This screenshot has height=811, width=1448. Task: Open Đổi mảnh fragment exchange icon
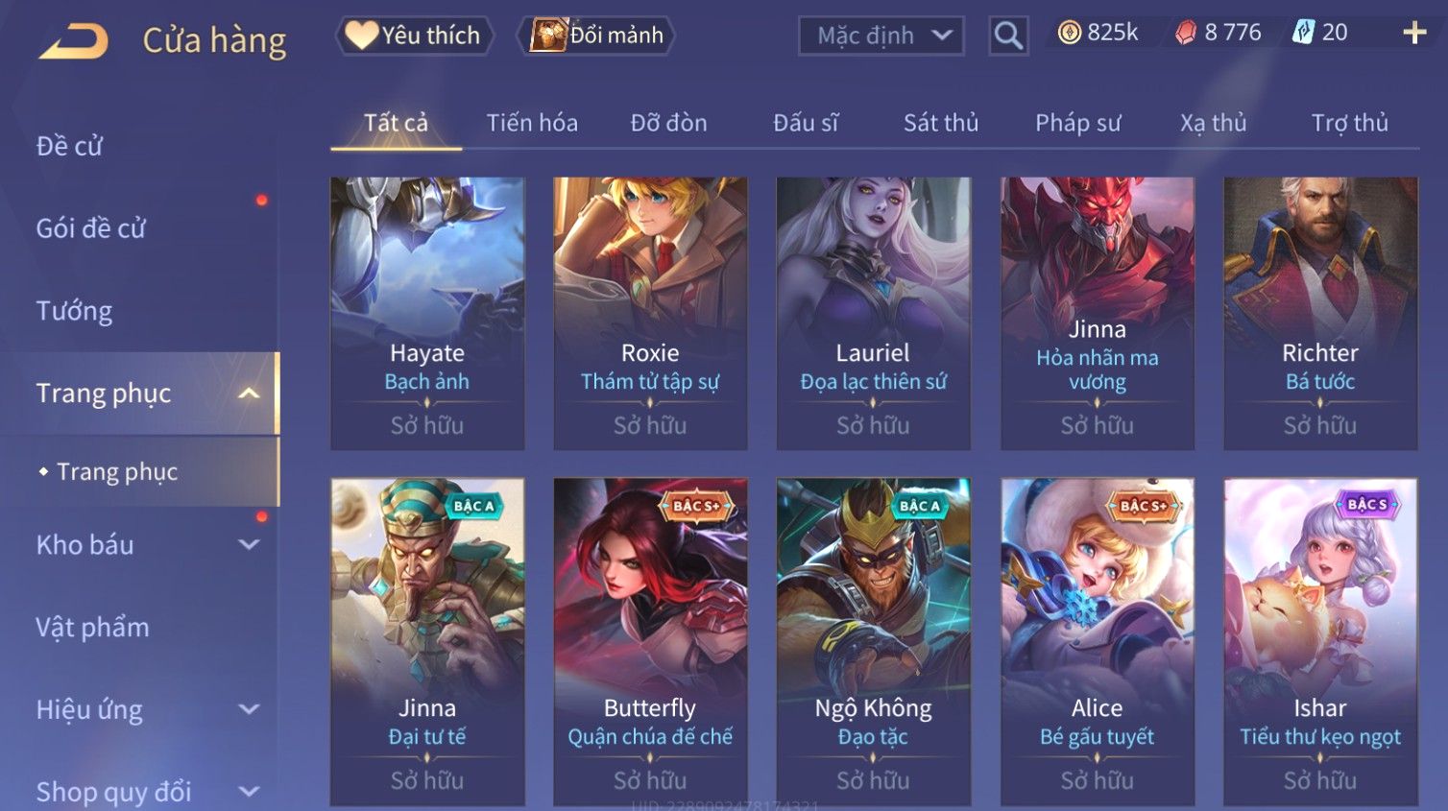(x=597, y=36)
